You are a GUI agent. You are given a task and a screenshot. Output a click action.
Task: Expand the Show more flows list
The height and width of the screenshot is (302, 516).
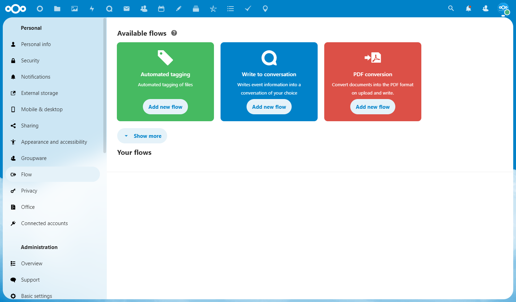point(142,136)
